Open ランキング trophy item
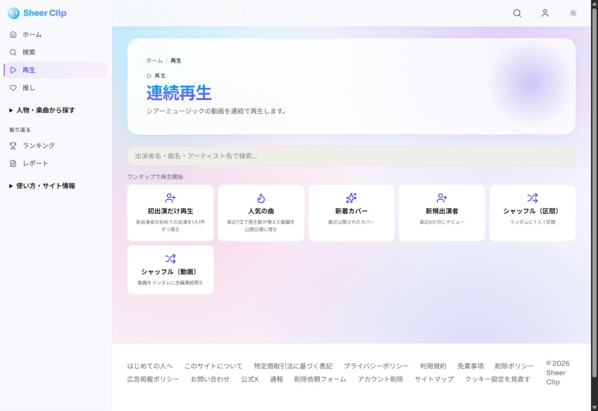This screenshot has width=598, height=411. pyautogui.click(x=56, y=146)
